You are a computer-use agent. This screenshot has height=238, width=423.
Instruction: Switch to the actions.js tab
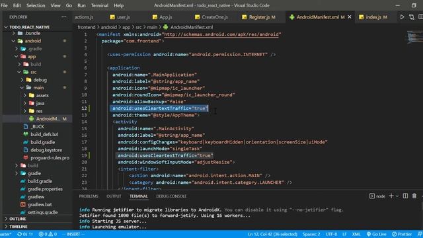[x=84, y=17]
